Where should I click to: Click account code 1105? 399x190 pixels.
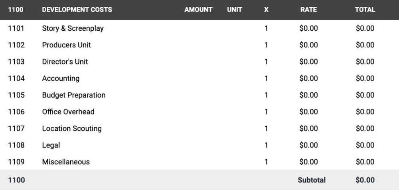[16, 95]
